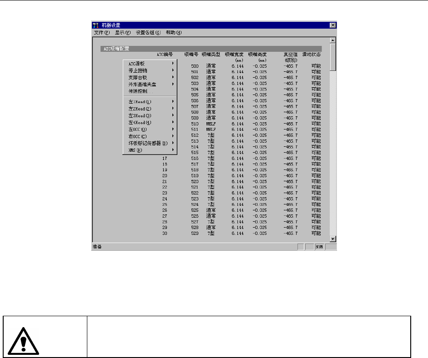428x358 pixels.
Task: Open the 设置各组(G) menu
Action: 148,32
